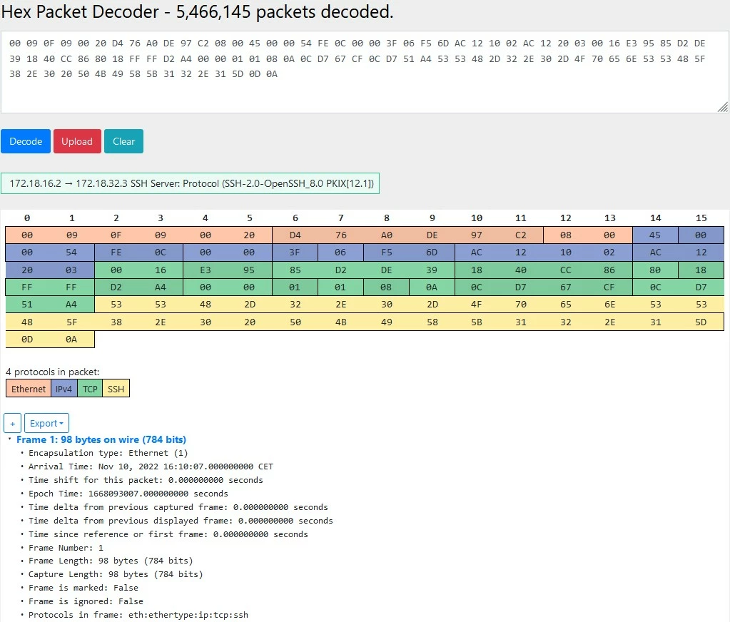Image resolution: width=730 pixels, height=622 pixels.
Task: Click hex cell 5B in the sixth row
Action: point(476,322)
